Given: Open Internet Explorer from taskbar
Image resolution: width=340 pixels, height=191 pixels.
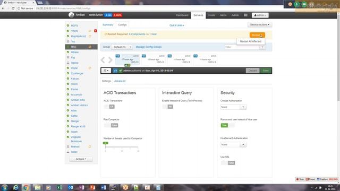Looking at the screenshot, I should [x=15, y=187].
